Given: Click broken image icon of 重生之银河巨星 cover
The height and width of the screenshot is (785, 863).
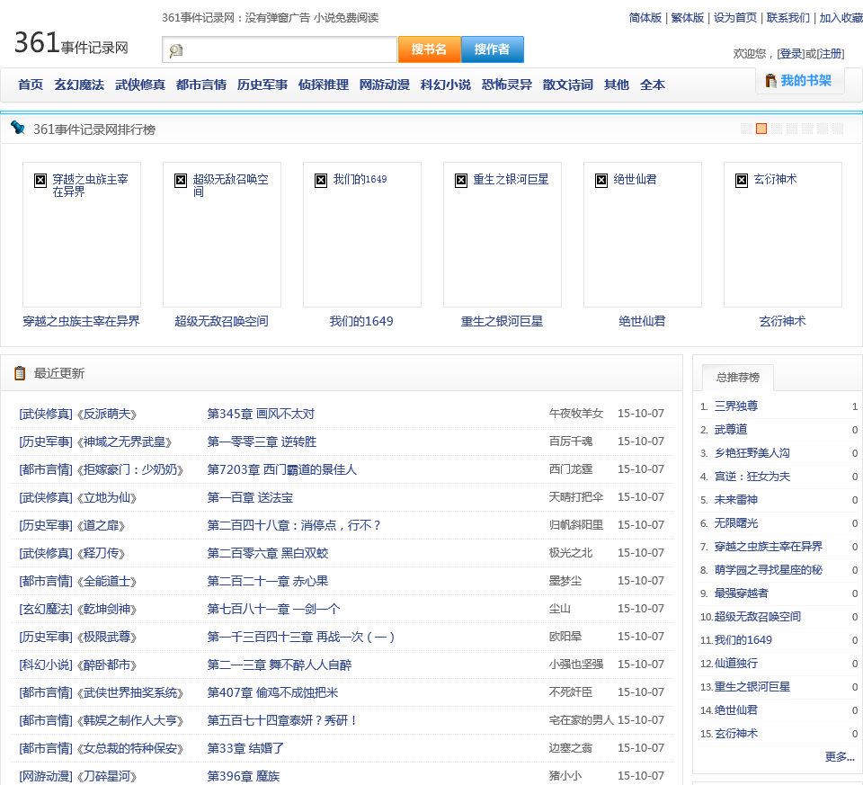Looking at the screenshot, I should coord(461,180).
